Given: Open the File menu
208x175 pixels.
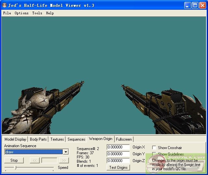Looking at the screenshot, I should click(7, 13).
